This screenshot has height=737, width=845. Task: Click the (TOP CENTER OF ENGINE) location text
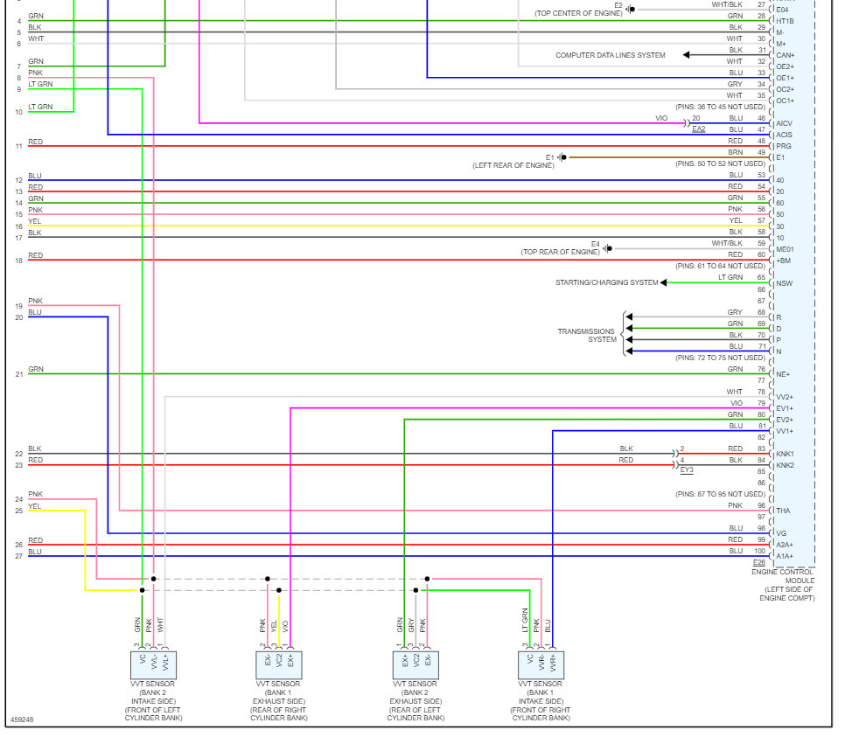point(578,13)
